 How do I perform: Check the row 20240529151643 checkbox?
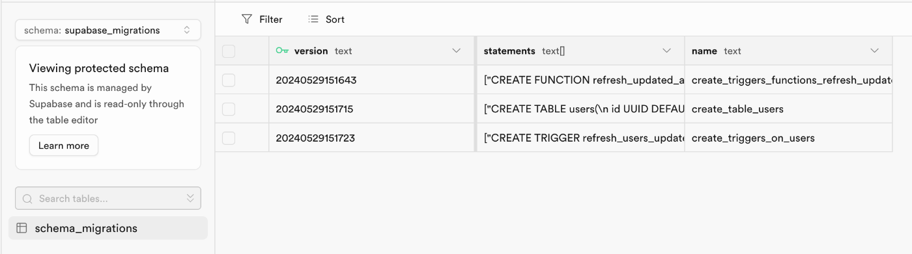[229, 80]
